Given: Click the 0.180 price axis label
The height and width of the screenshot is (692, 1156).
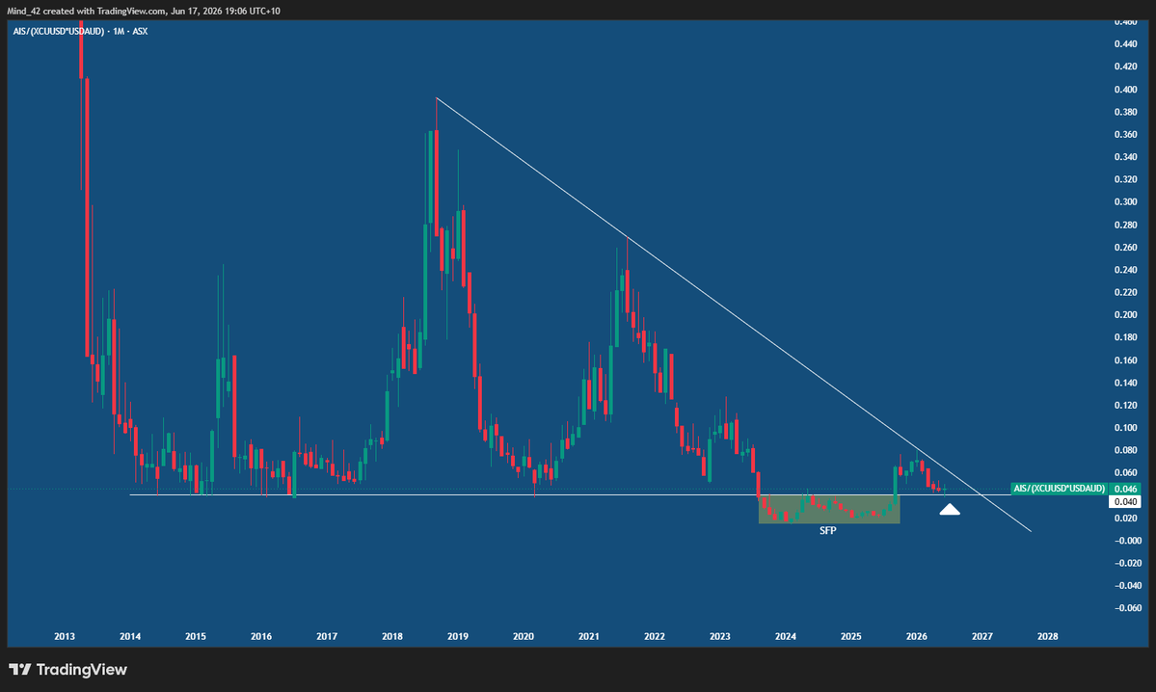Looking at the screenshot, I should (1125, 337).
